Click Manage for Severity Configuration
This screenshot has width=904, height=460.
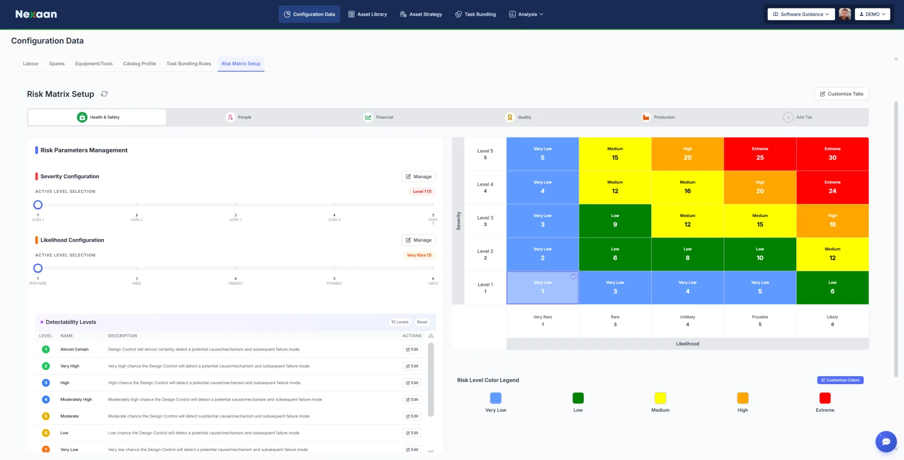point(418,177)
